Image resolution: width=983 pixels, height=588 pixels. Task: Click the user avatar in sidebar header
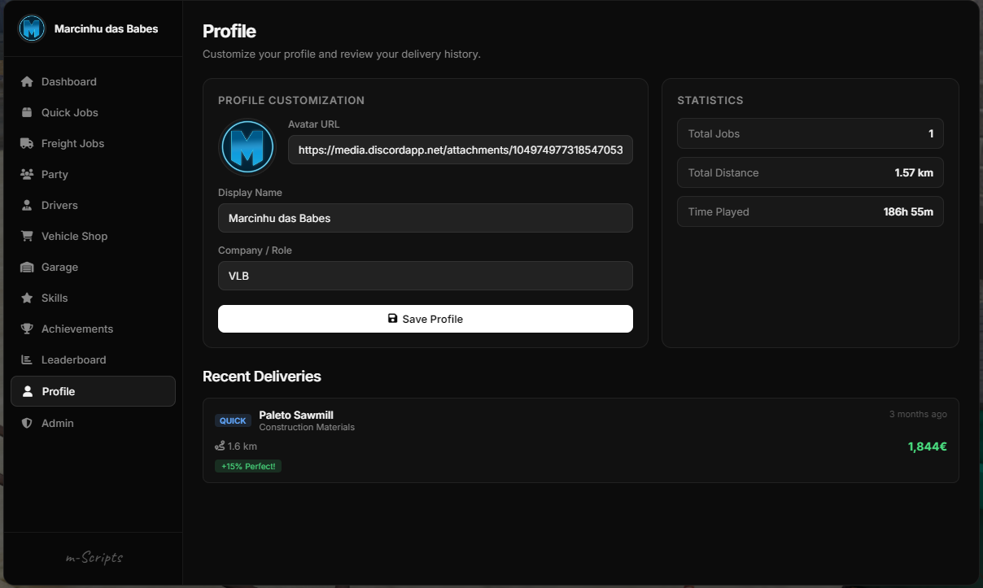pyautogui.click(x=32, y=28)
